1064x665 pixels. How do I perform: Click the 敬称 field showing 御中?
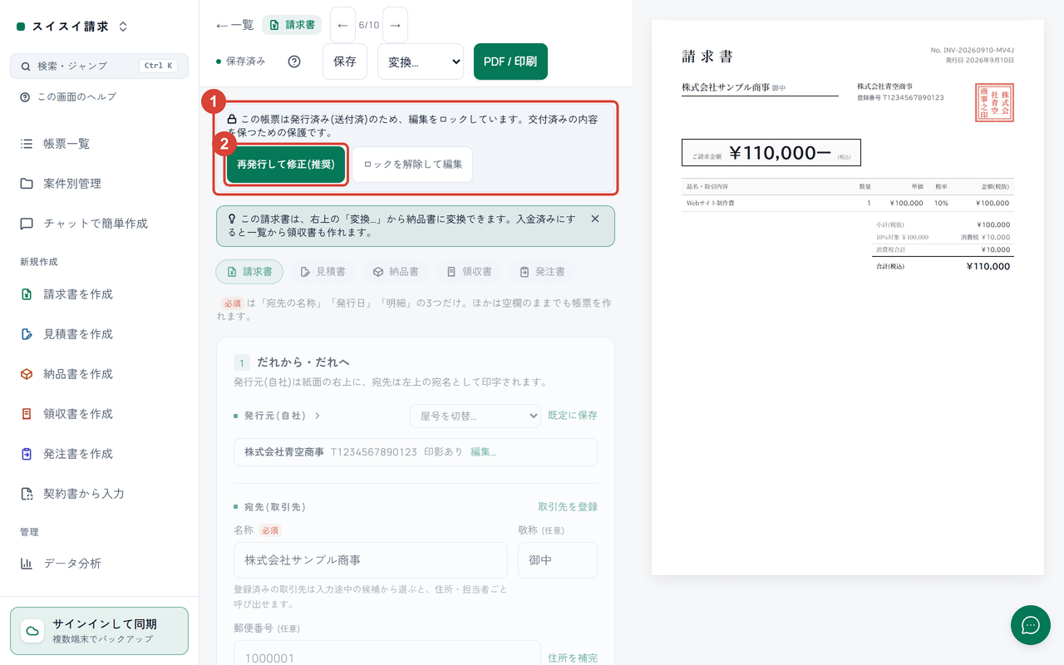(558, 560)
